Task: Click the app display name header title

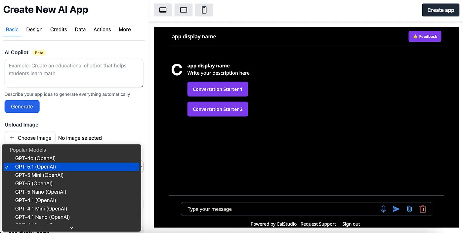Action: point(194,36)
